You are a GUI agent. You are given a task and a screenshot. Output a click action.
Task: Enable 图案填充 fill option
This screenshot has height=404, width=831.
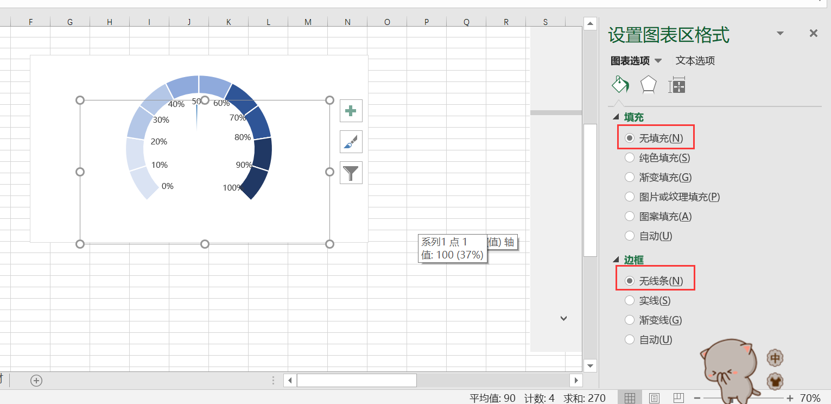click(629, 216)
